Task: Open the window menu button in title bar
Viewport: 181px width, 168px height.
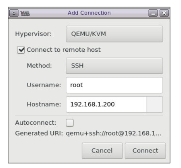Action: click(x=14, y=13)
